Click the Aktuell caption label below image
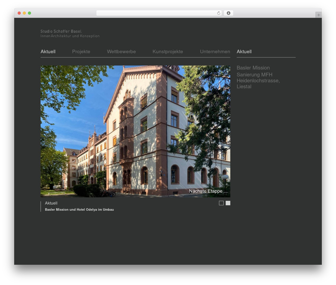Viewport: 336px width, 285px height. coord(51,203)
